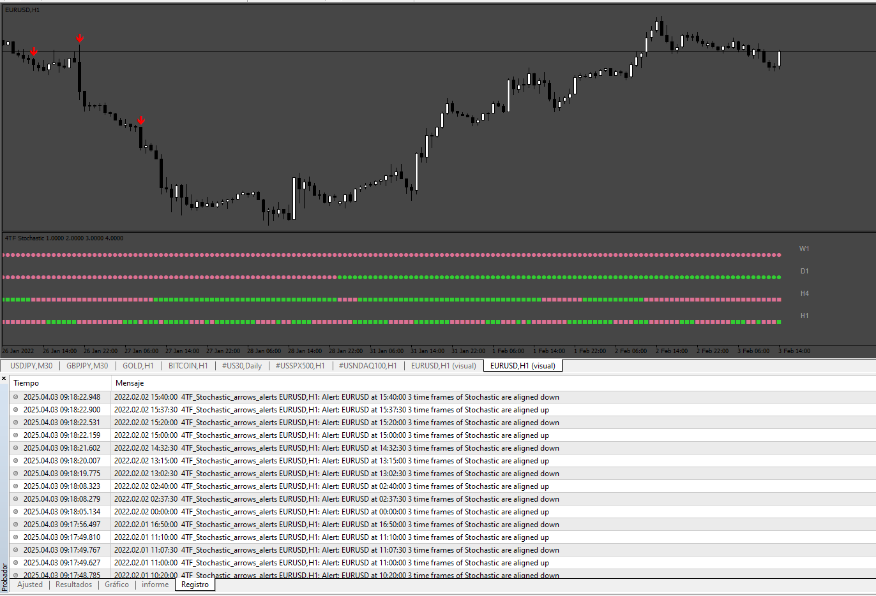The image size is (876, 596).
Task: Click the alert message at 15:00:00 aligned up
Action: tap(331, 435)
